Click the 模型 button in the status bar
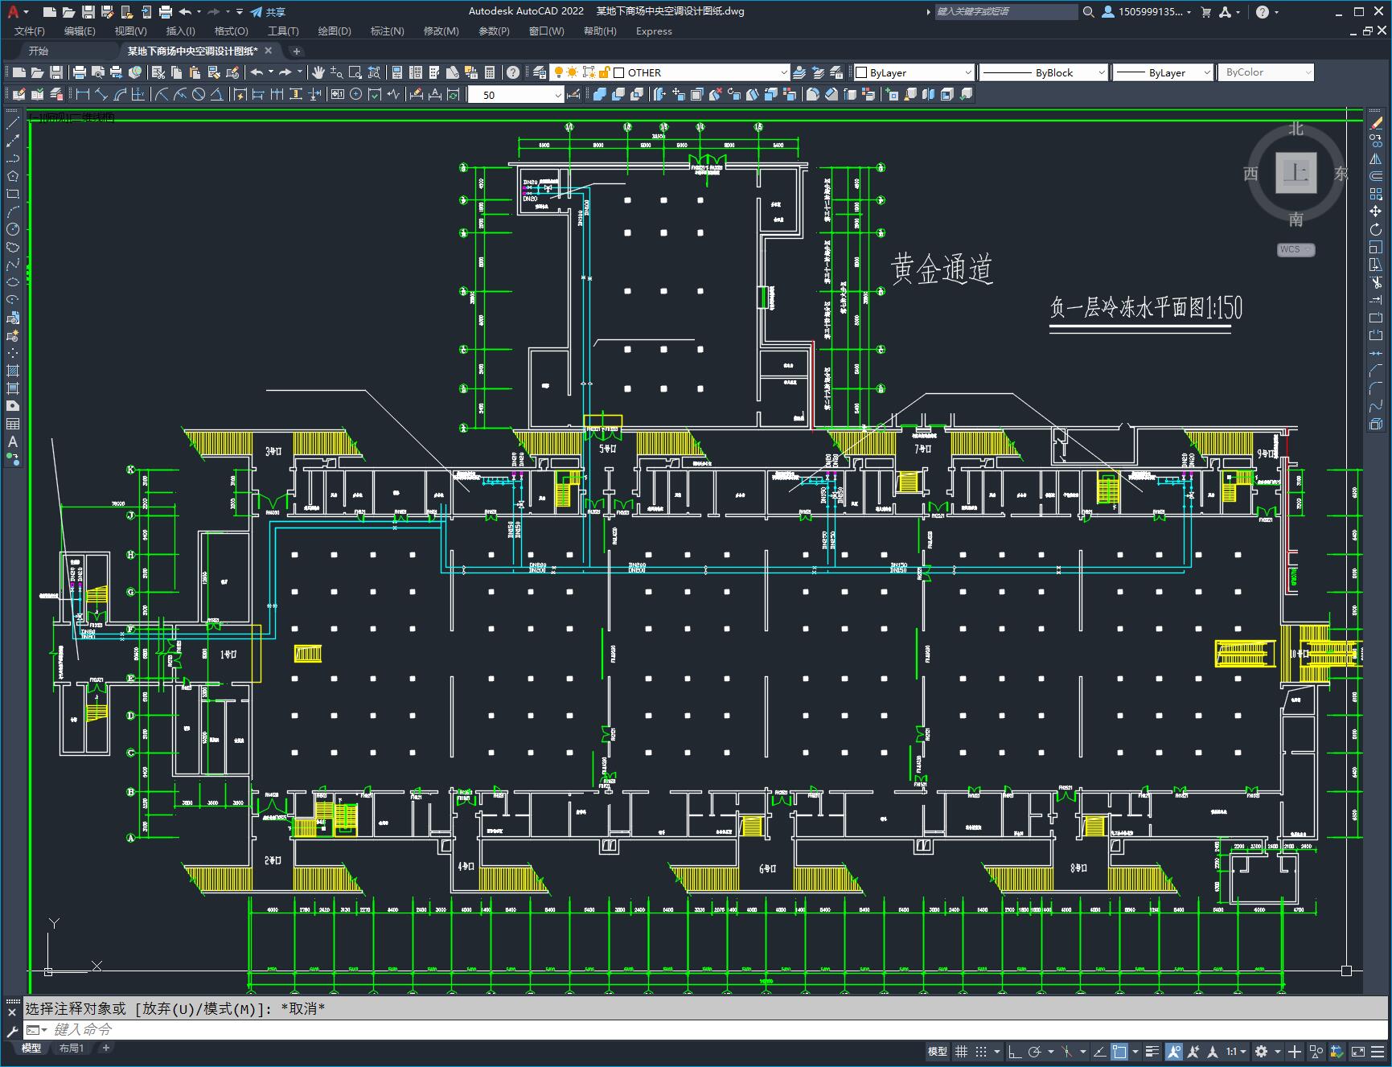 (x=938, y=1051)
